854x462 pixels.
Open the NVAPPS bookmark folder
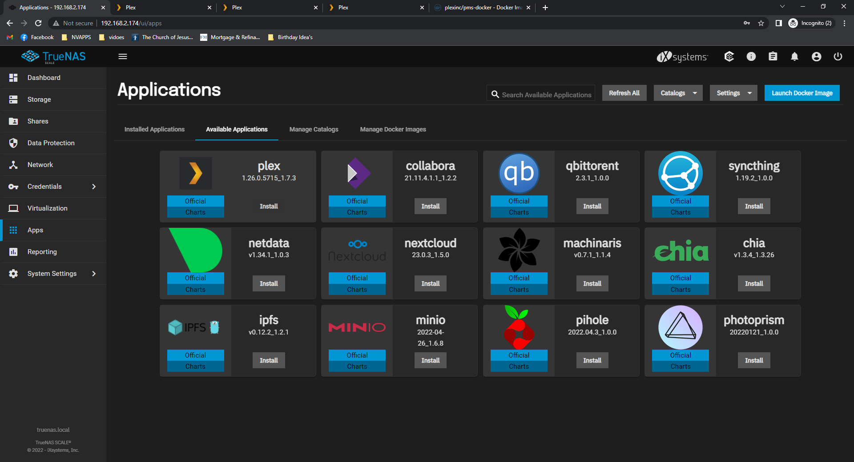click(77, 37)
